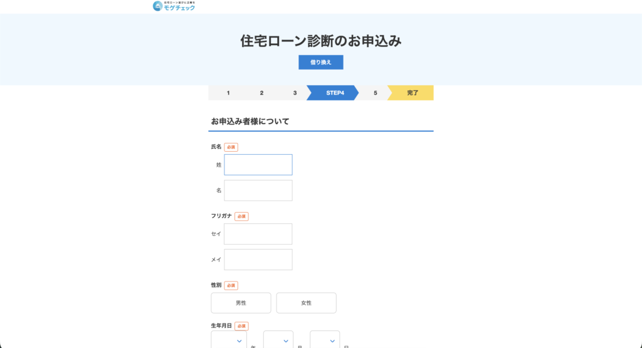Click the 必須 badge next to 氏名

(x=231, y=147)
